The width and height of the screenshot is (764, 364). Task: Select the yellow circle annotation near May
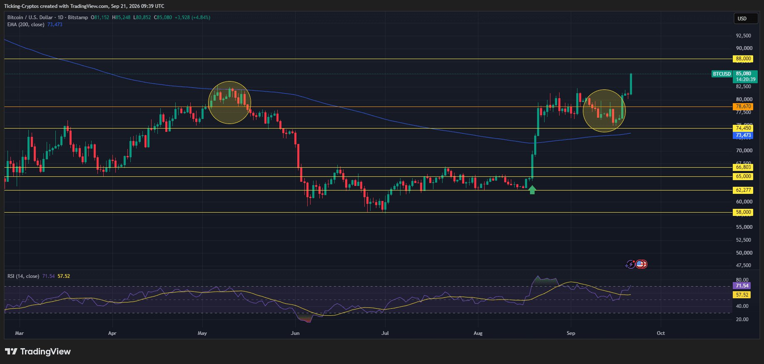click(x=229, y=102)
